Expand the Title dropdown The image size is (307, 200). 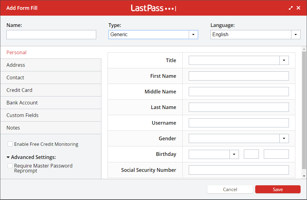(284, 60)
